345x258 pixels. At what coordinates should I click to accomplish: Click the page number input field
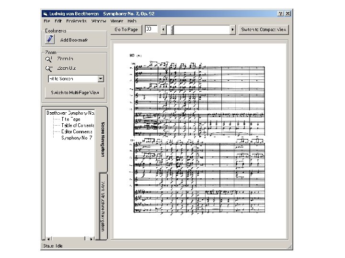click(x=151, y=29)
